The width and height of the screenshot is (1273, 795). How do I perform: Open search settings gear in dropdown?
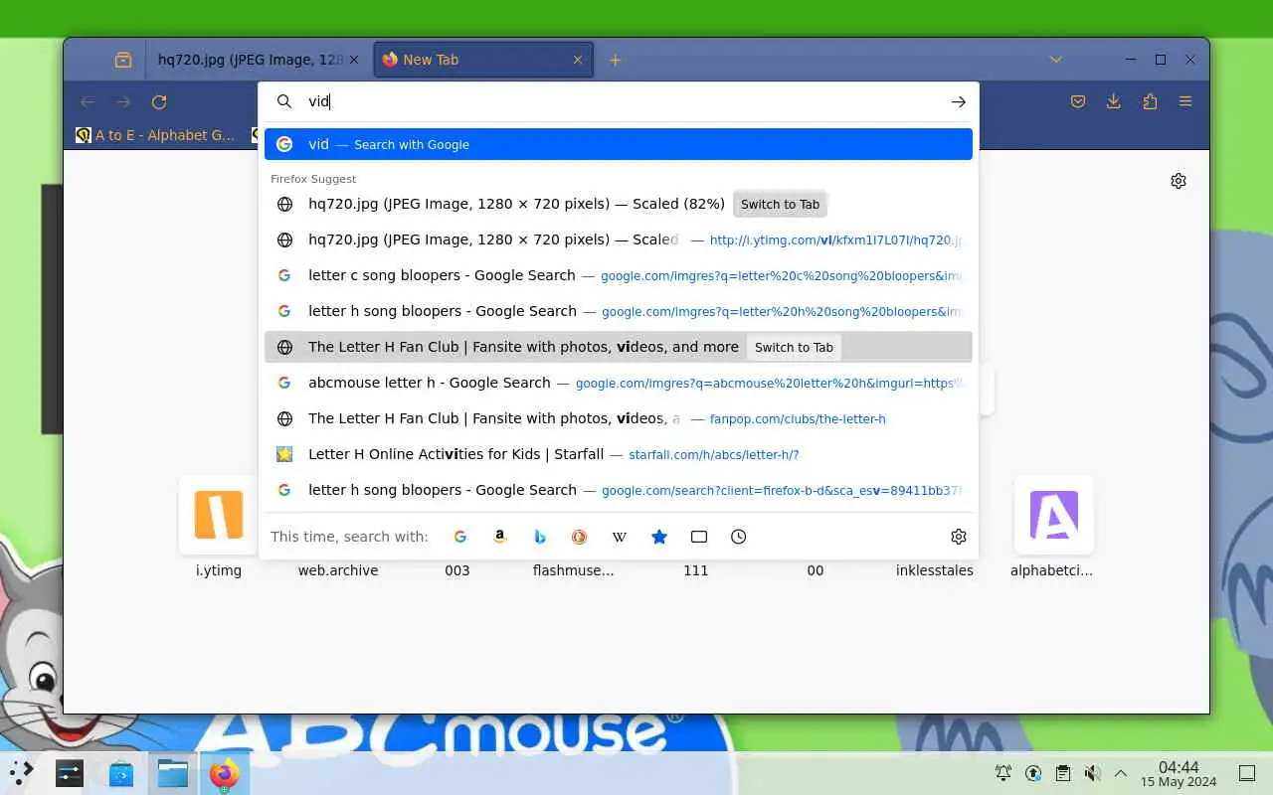(958, 537)
